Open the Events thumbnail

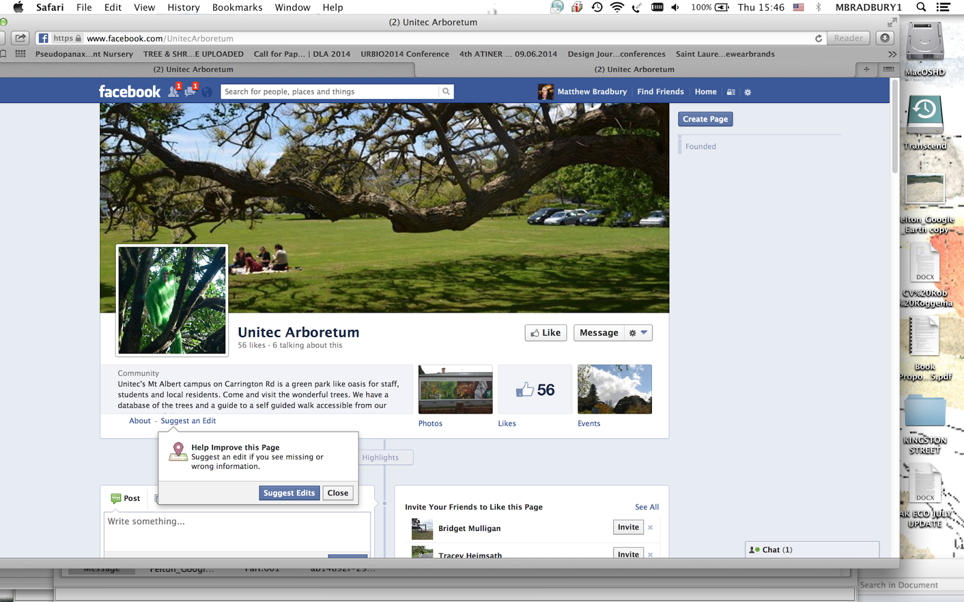click(x=615, y=389)
